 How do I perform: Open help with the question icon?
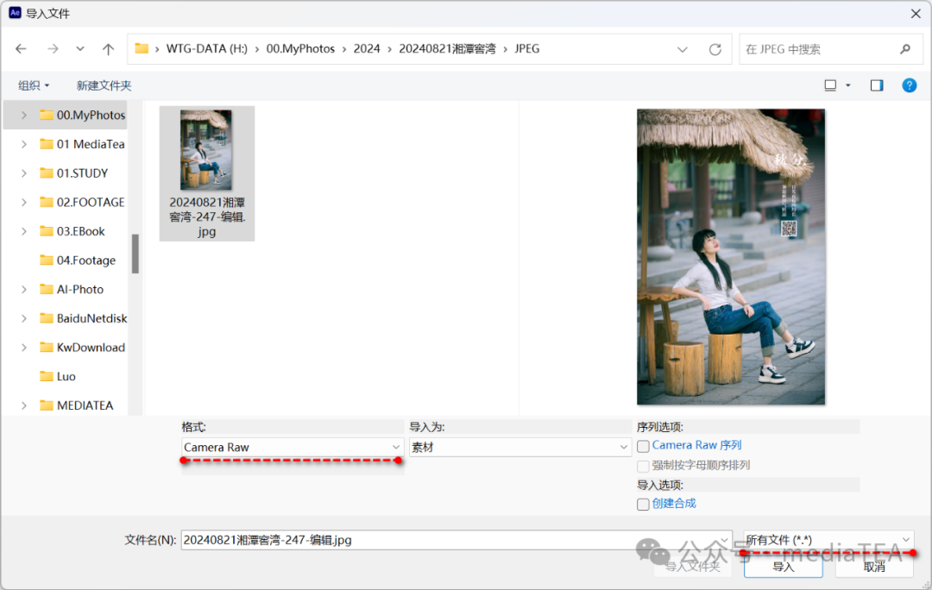(909, 85)
